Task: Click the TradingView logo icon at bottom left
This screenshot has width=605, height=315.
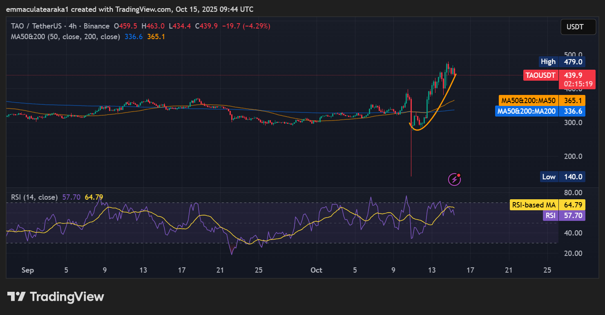Action: 16,297
